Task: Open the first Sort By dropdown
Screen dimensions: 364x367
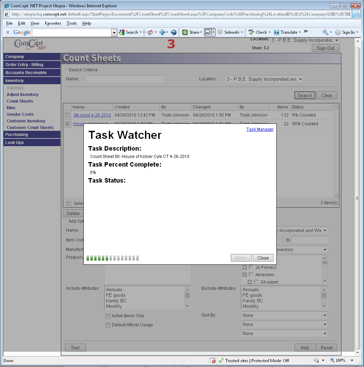Action: (x=284, y=316)
